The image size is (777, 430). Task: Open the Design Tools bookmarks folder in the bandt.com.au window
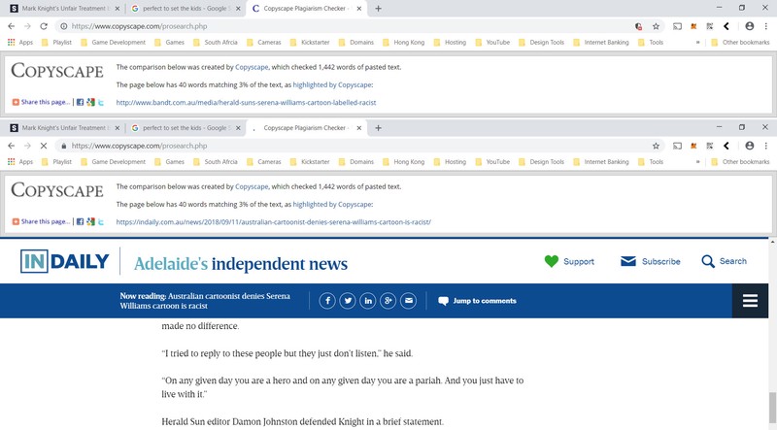542,42
